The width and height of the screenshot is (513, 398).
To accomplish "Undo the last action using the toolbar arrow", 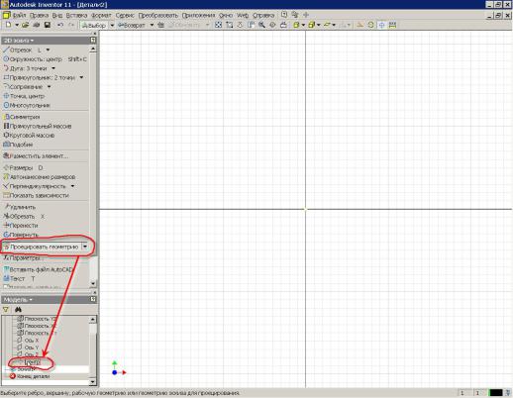I will pyautogui.click(x=60, y=25).
